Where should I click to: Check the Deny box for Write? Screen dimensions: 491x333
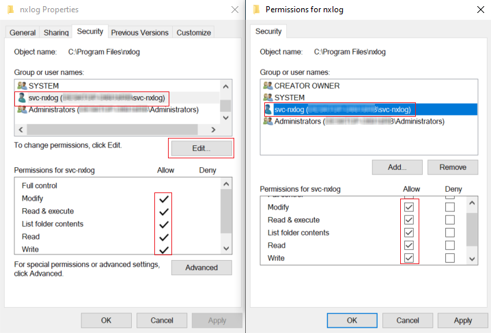pyautogui.click(x=450, y=258)
